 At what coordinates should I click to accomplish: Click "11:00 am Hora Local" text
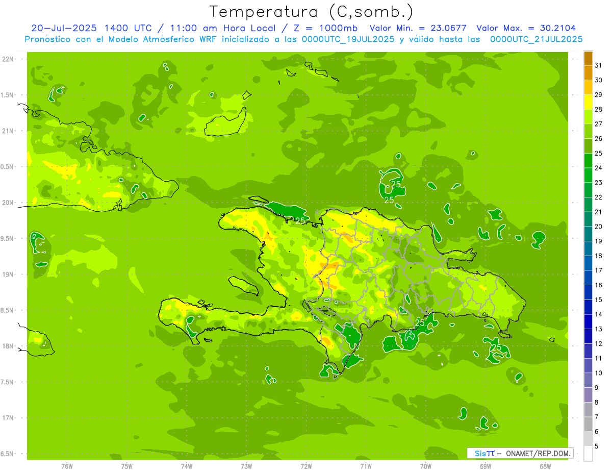pos(224,28)
